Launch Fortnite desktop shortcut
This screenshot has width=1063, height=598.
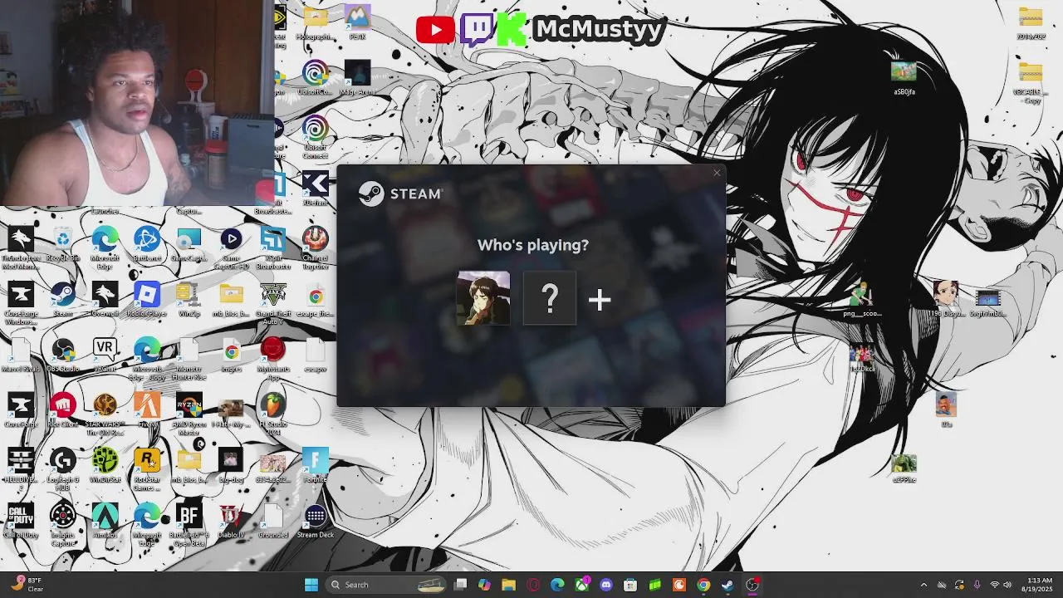click(316, 466)
